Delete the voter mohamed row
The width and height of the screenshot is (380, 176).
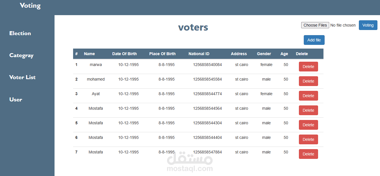(308, 81)
